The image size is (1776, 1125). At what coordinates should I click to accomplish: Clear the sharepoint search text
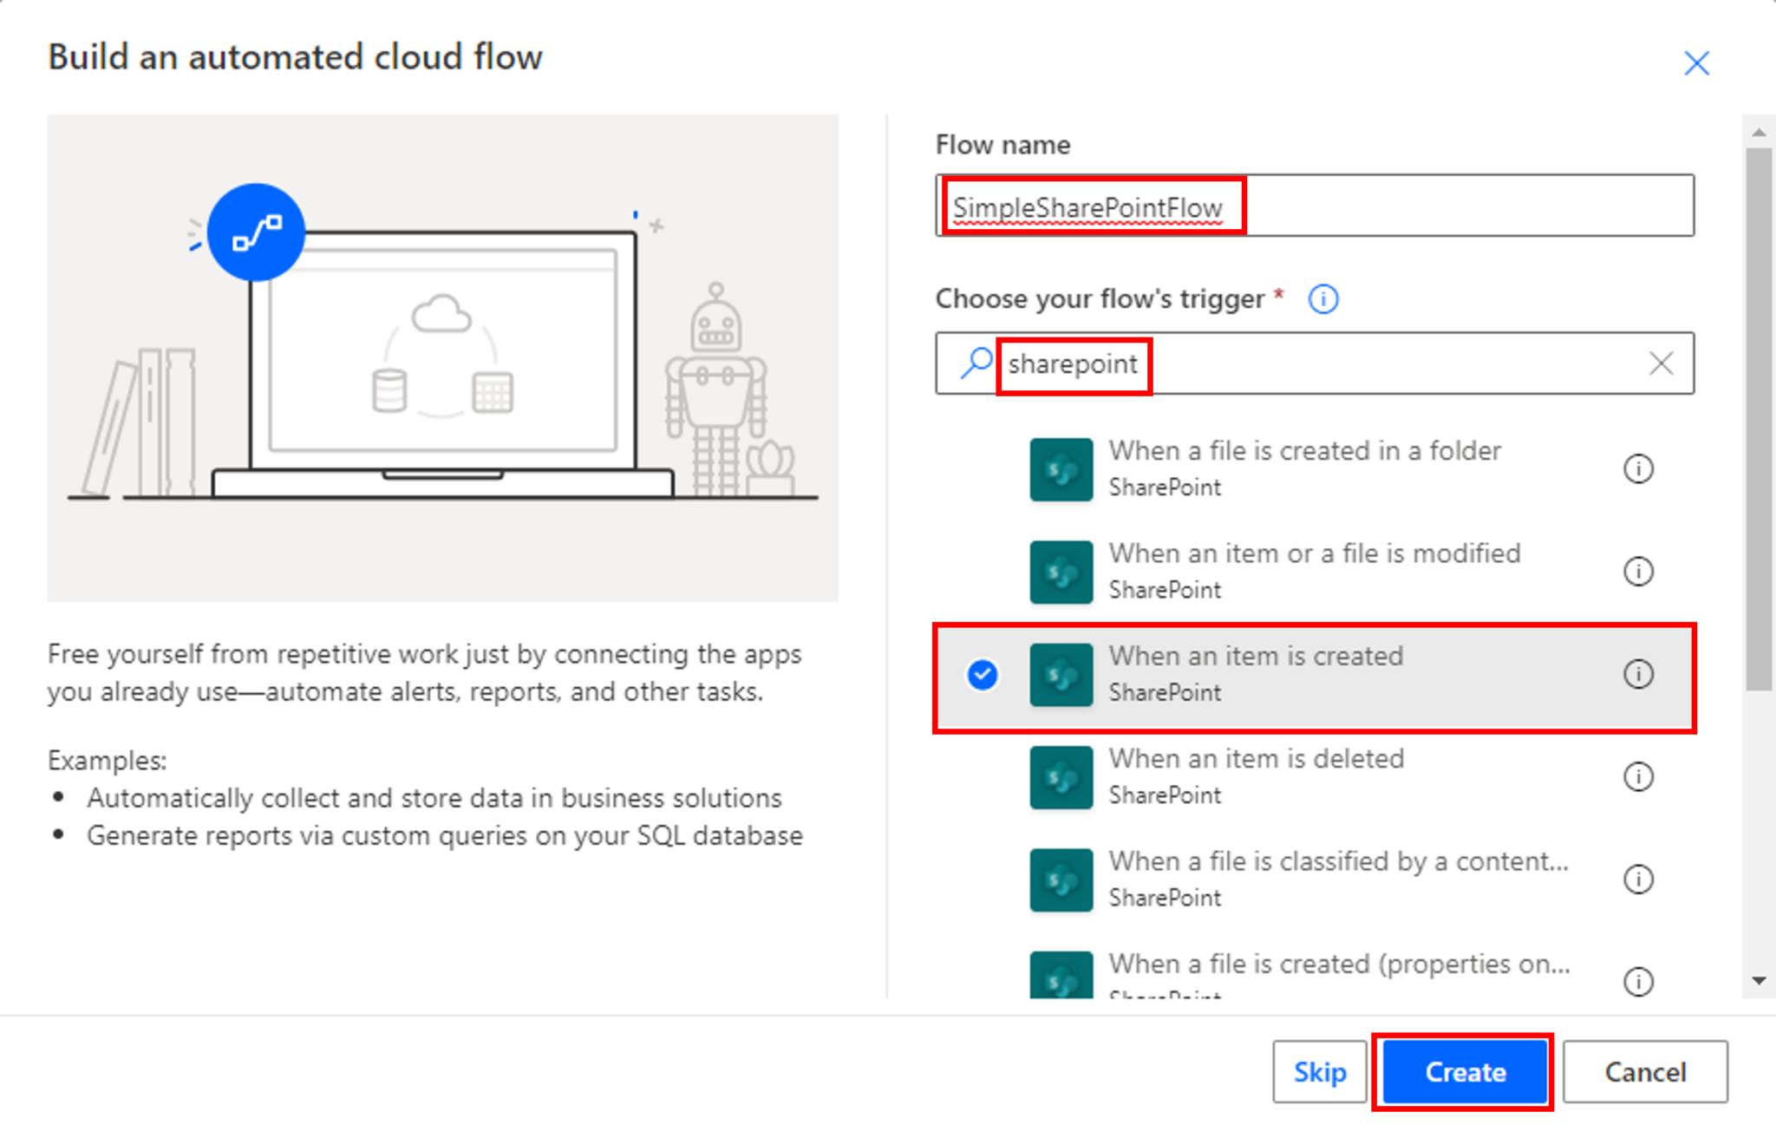1662,363
